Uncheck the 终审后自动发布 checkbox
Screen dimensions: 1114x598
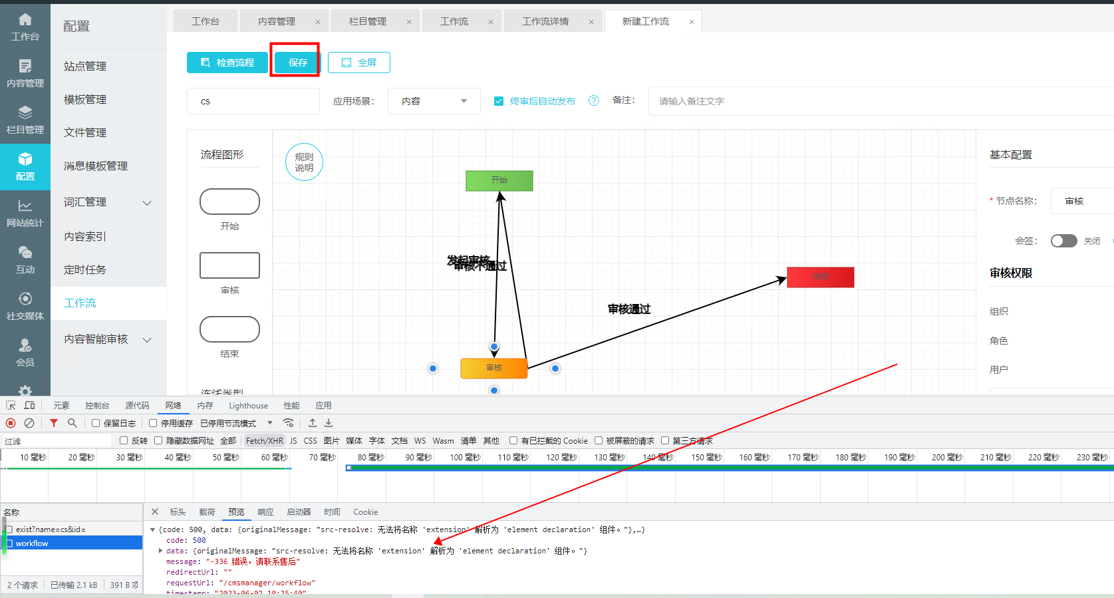499,101
